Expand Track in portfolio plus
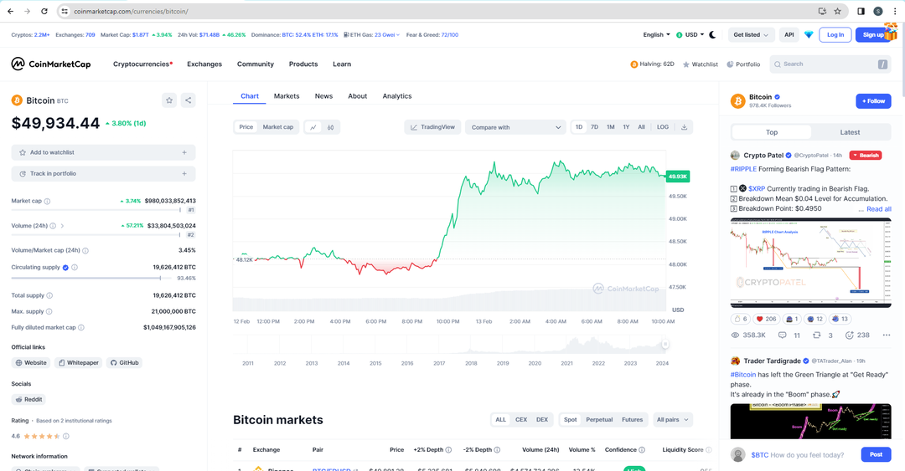Image resolution: width=905 pixels, height=471 pixels. coord(184,173)
